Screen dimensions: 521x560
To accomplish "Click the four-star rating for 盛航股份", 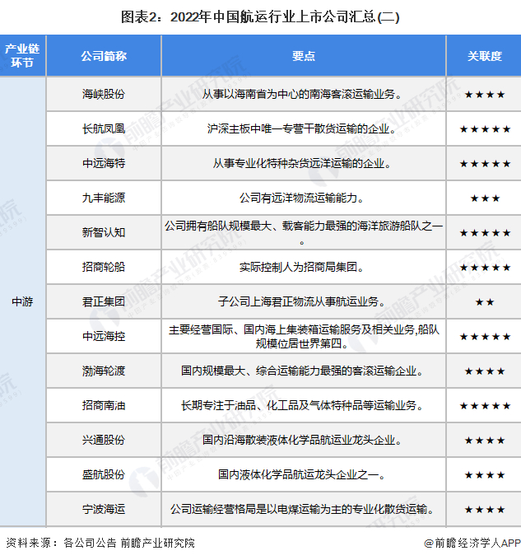I will click(x=485, y=475).
